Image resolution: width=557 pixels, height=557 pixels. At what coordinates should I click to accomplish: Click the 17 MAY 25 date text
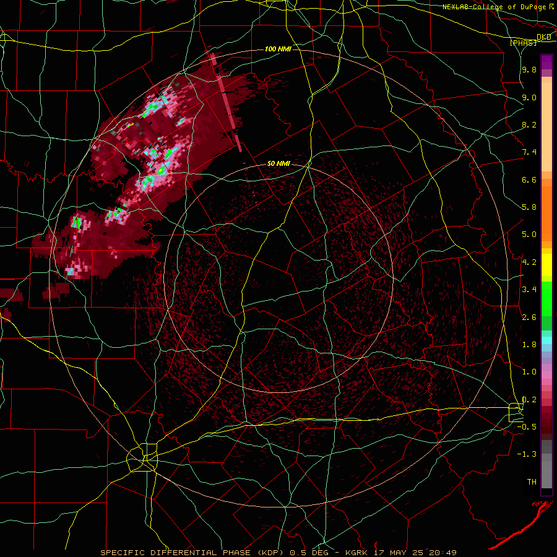(x=399, y=553)
